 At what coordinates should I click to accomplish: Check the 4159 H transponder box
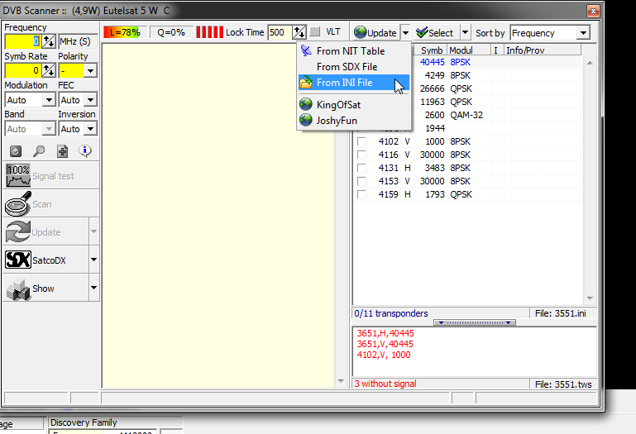coord(361,195)
